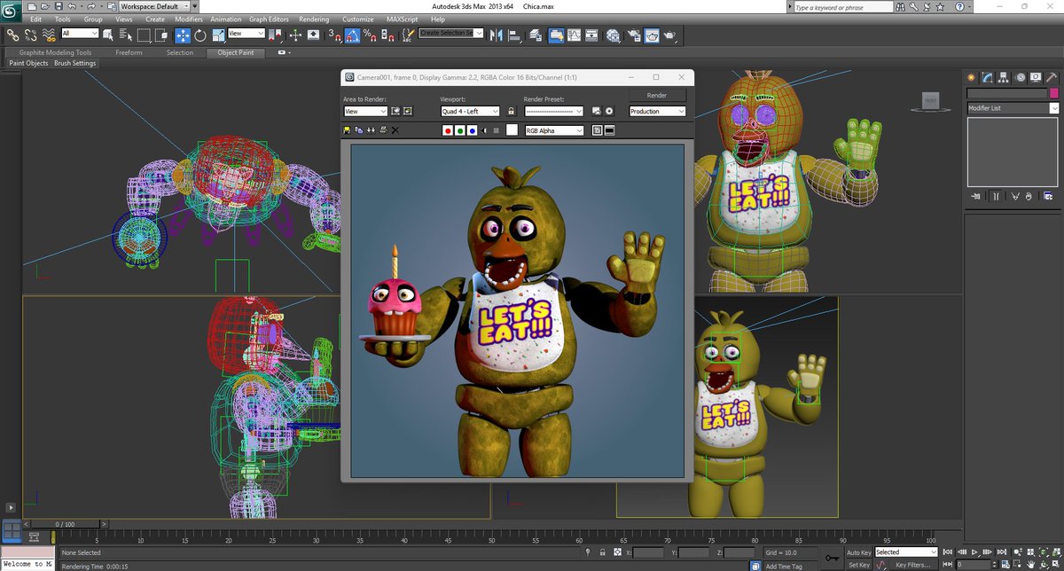Open the Align tool
1064x571 pixels.
point(514,35)
